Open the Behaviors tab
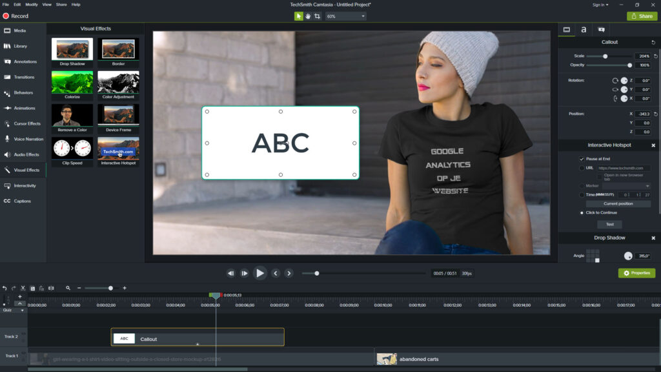661x372 pixels. click(x=23, y=93)
